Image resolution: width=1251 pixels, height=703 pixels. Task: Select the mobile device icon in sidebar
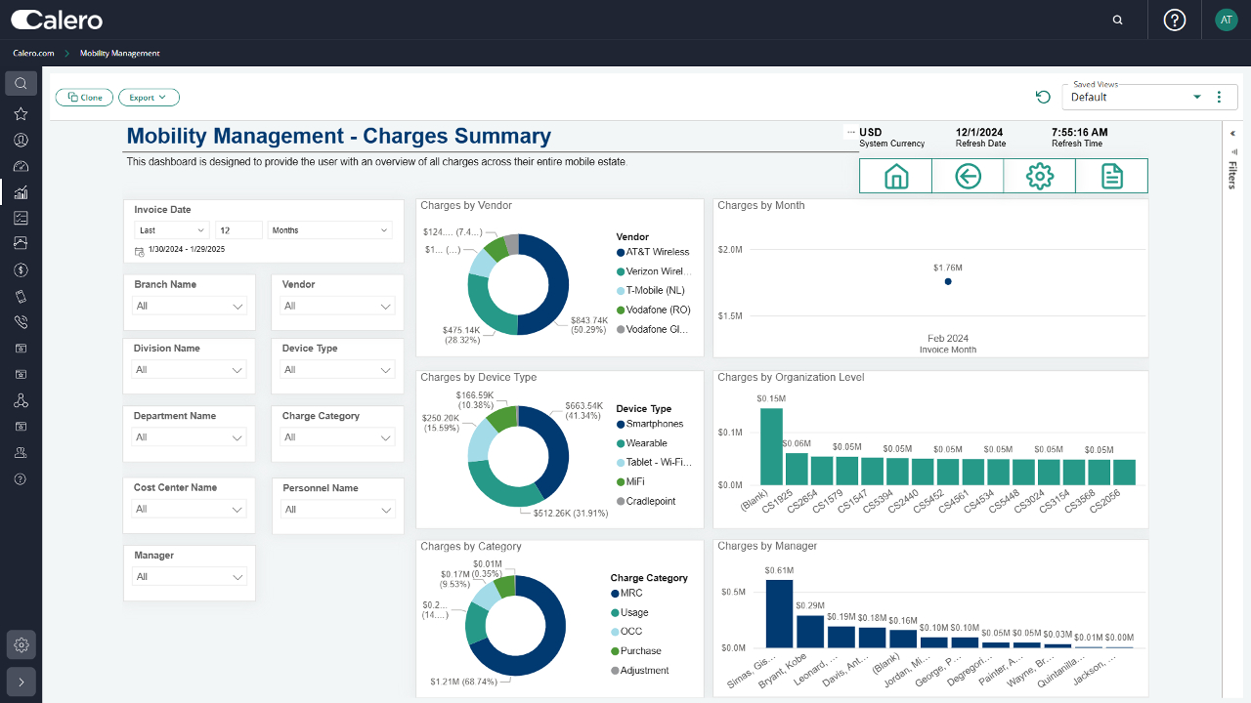21,295
